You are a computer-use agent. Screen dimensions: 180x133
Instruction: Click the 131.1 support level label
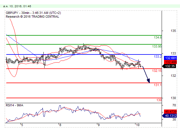coord(158,85)
